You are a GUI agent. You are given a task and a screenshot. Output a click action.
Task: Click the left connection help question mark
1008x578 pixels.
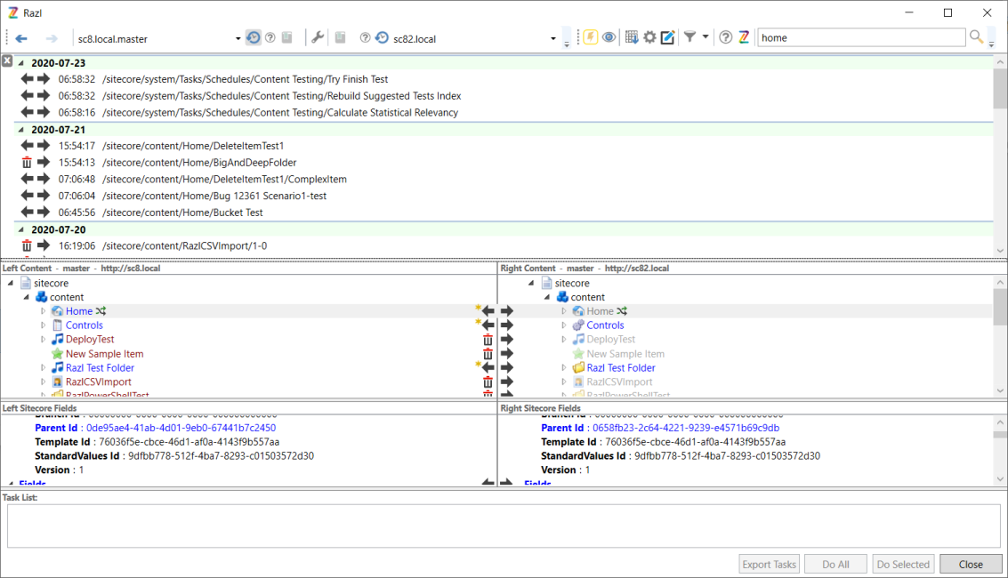point(270,38)
